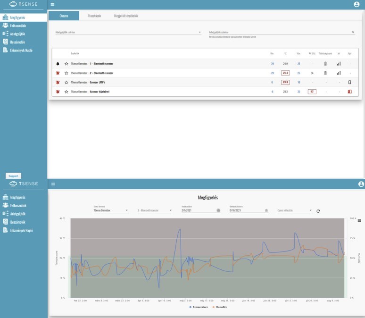This screenshot has width=365, height=318.
Task: Open the user account icon in the sensor list window
Action: click(x=357, y=4)
